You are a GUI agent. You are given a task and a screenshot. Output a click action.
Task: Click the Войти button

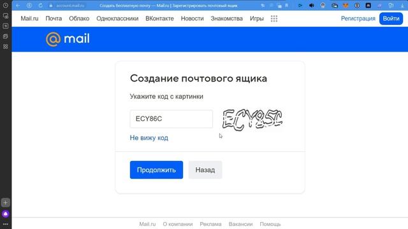point(391,18)
